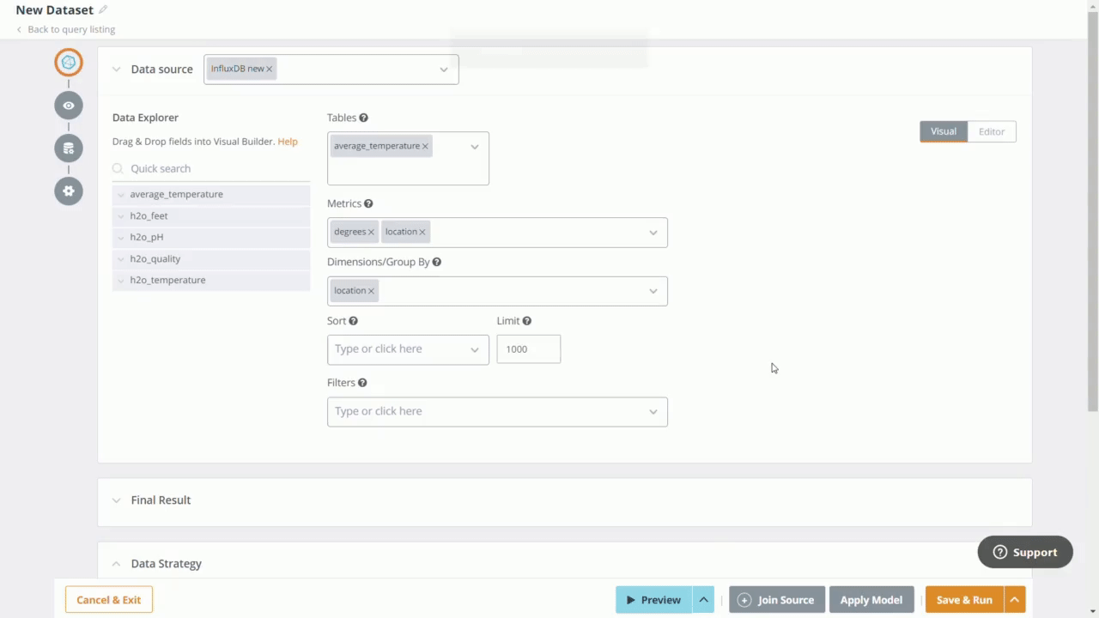
Task: Collapse the Data Strategy section
Action: click(x=117, y=564)
